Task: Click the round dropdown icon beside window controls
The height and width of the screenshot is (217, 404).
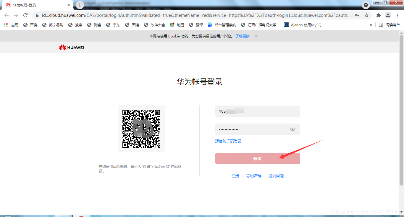Action: point(366,5)
